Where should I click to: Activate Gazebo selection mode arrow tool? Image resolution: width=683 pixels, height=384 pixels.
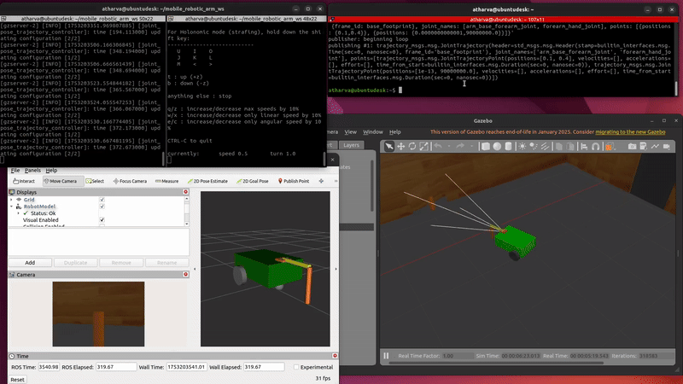pos(389,146)
